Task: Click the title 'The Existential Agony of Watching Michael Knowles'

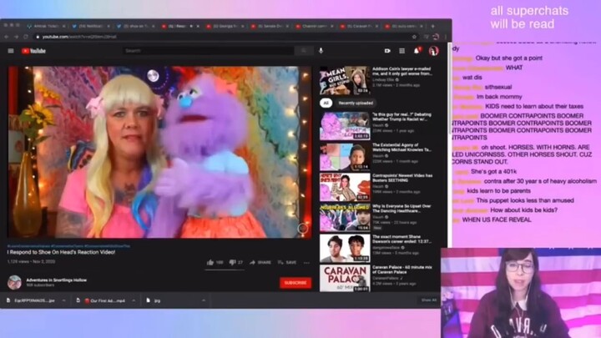Action: point(402,147)
